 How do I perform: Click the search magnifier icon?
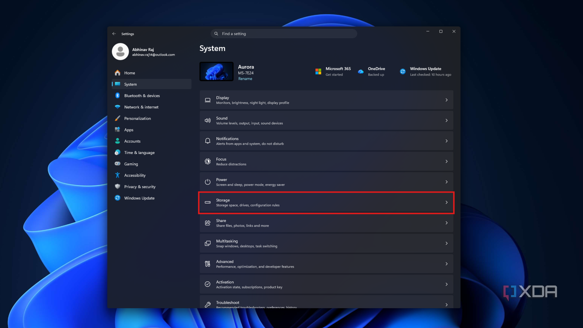216,34
